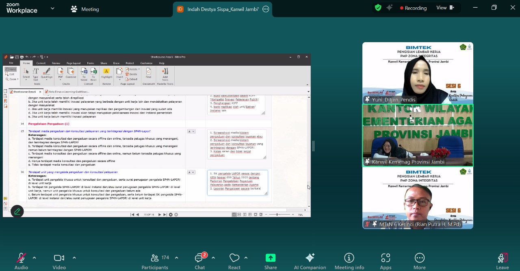Click the React heart icon
Image resolution: width=520 pixels, height=271 pixels.
(234, 261)
